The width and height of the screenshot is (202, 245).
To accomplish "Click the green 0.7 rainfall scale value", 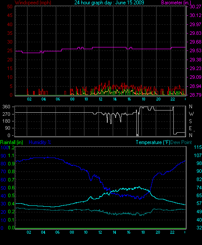I will click(11, 180).
